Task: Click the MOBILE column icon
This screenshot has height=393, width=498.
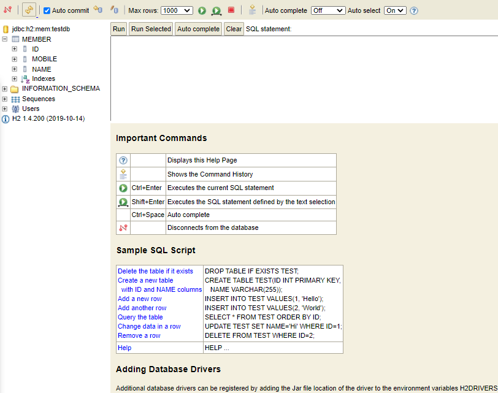Action: [25, 59]
